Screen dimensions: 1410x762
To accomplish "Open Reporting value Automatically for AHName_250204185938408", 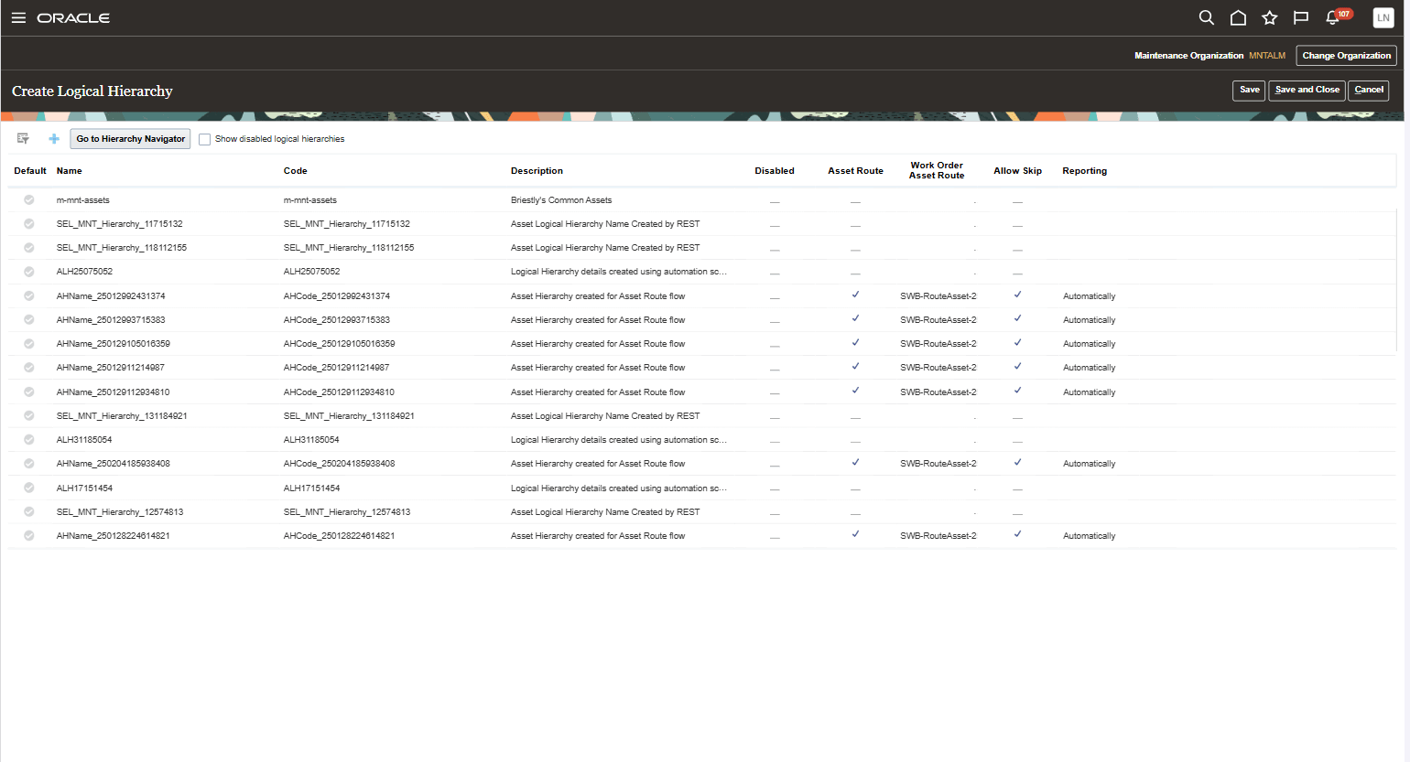I will tap(1089, 463).
